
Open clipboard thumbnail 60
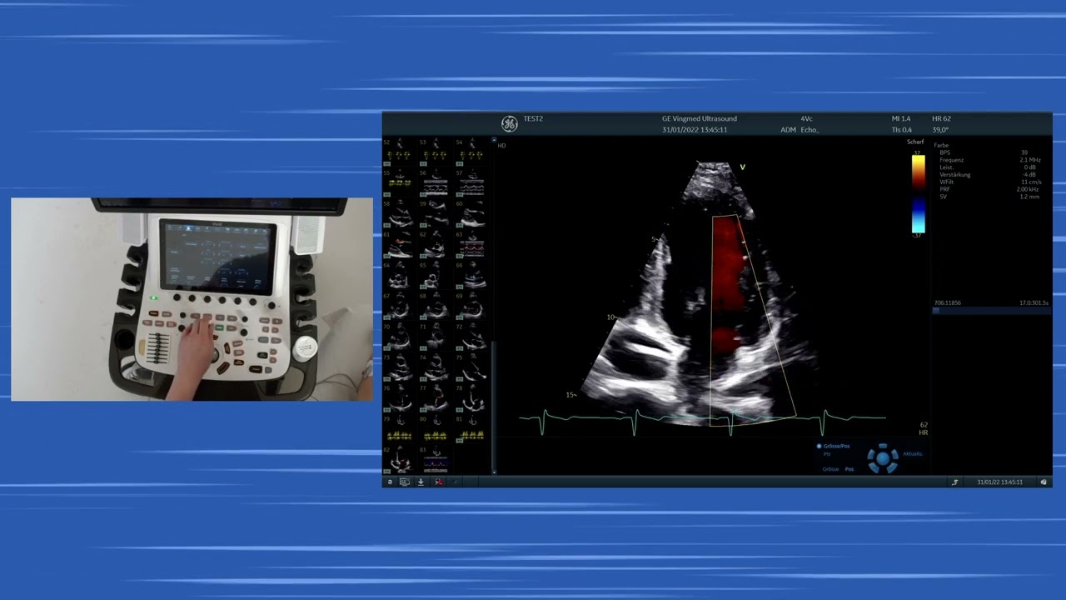click(471, 214)
